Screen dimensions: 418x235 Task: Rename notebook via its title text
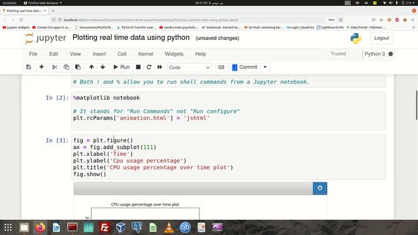131,38
